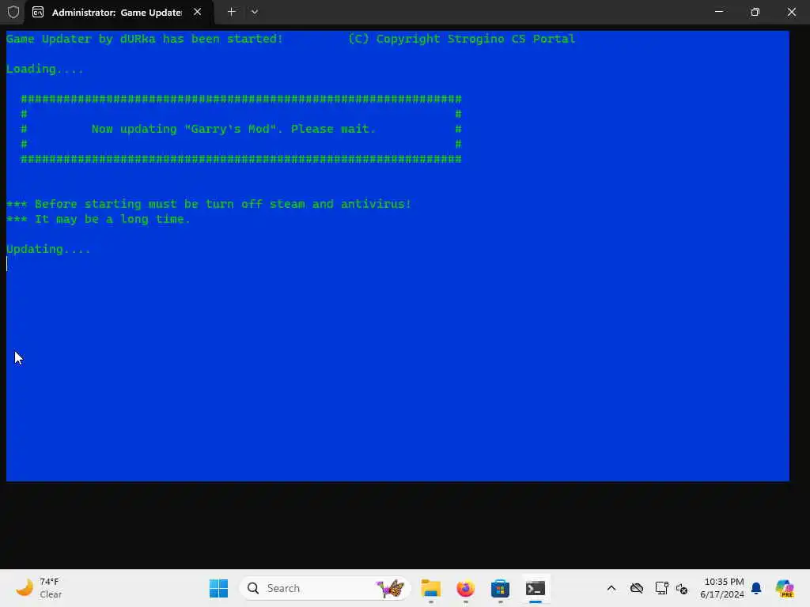Click the Terminal icon in the taskbar

(x=536, y=588)
